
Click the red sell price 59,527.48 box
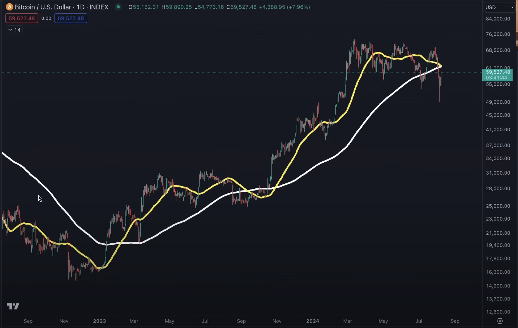point(22,18)
